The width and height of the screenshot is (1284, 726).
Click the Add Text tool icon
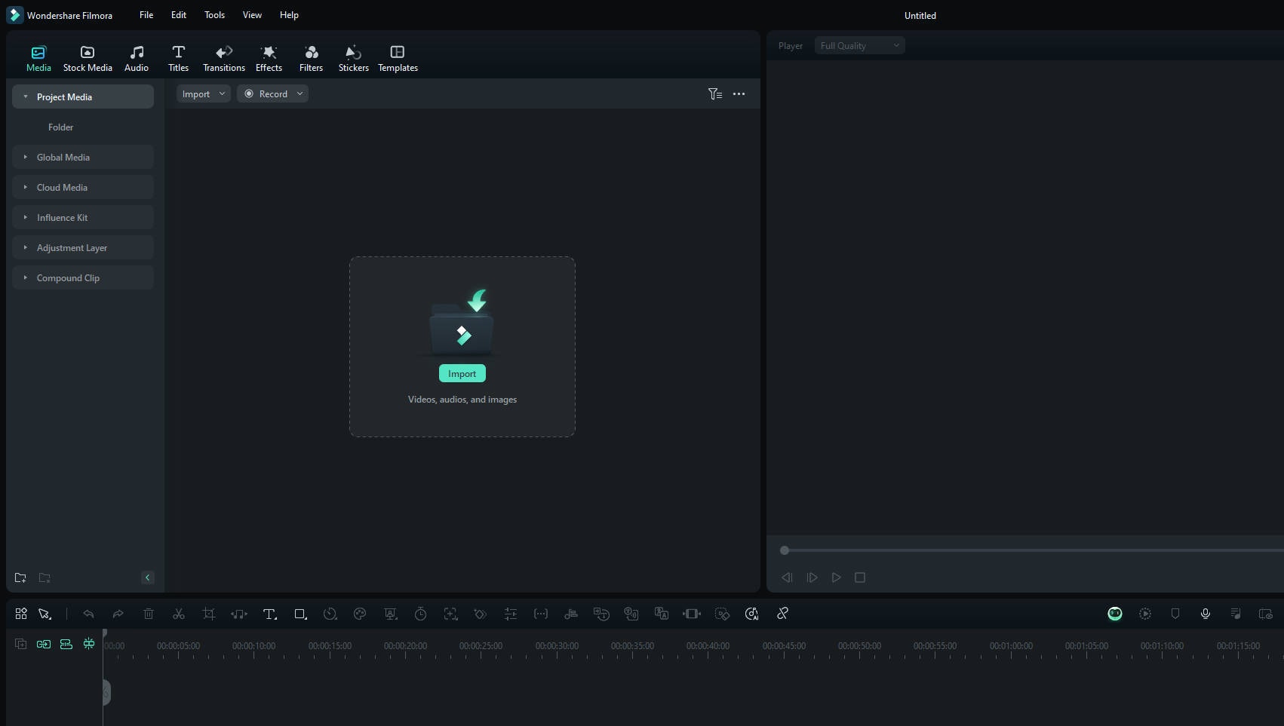click(x=269, y=614)
